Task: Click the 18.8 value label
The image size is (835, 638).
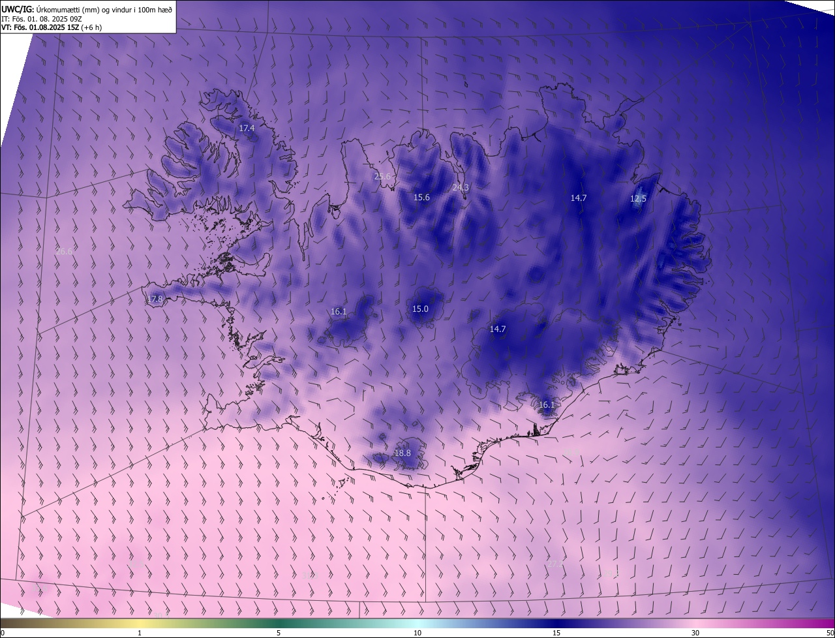Action: (403, 453)
